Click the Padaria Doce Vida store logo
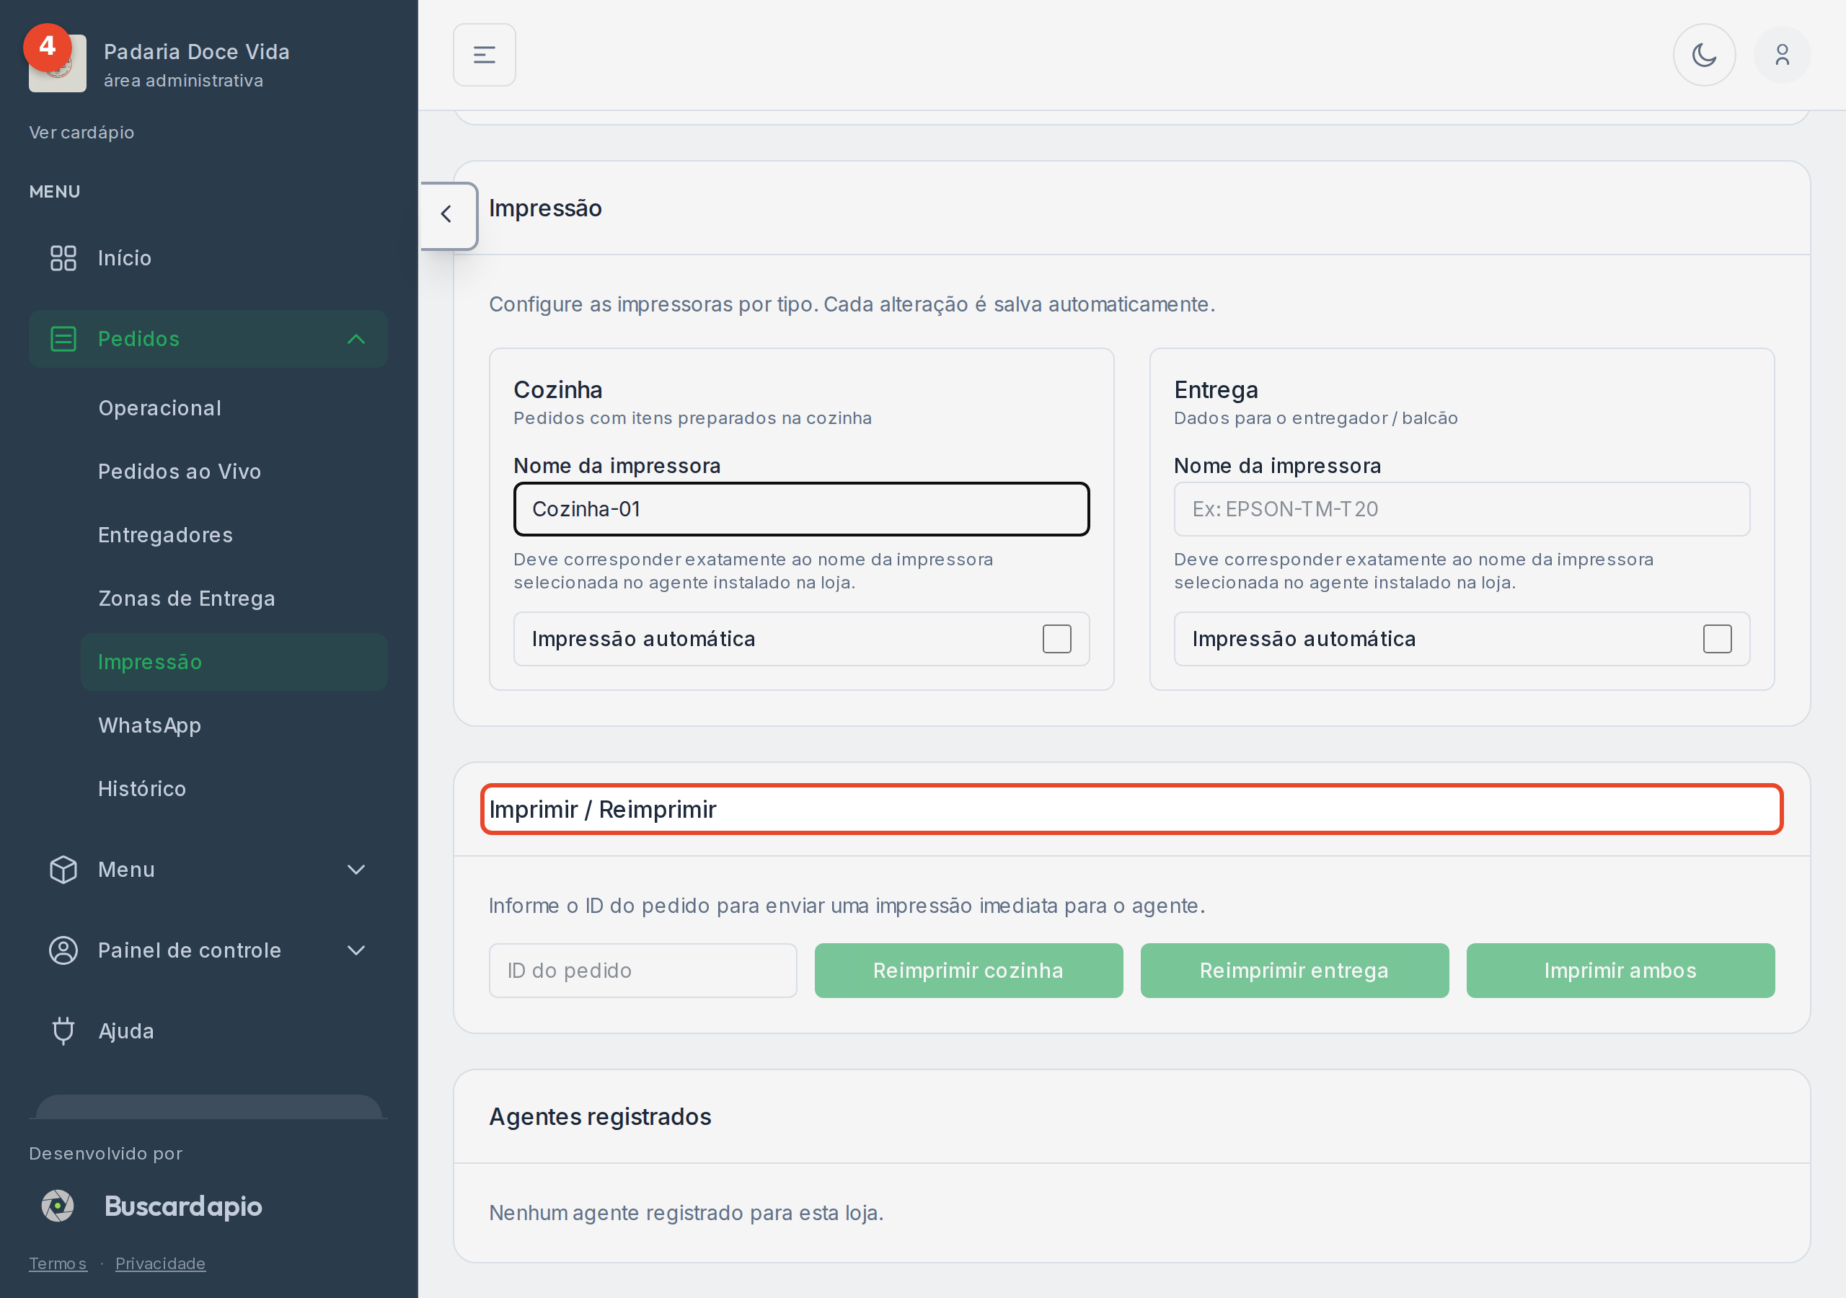The width and height of the screenshot is (1846, 1298). pos(57,63)
